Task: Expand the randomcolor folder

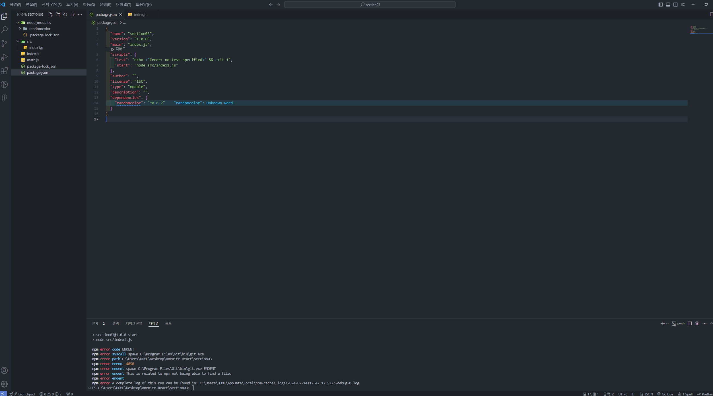Action: (20, 29)
